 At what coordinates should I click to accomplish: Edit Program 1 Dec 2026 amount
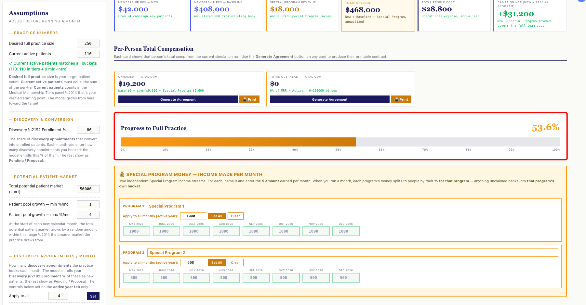tap(346, 231)
